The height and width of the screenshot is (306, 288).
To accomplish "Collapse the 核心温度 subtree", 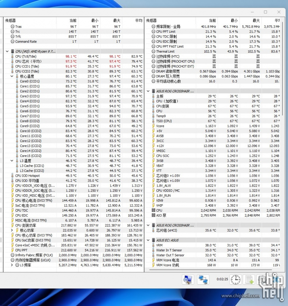I will coord(12,76).
